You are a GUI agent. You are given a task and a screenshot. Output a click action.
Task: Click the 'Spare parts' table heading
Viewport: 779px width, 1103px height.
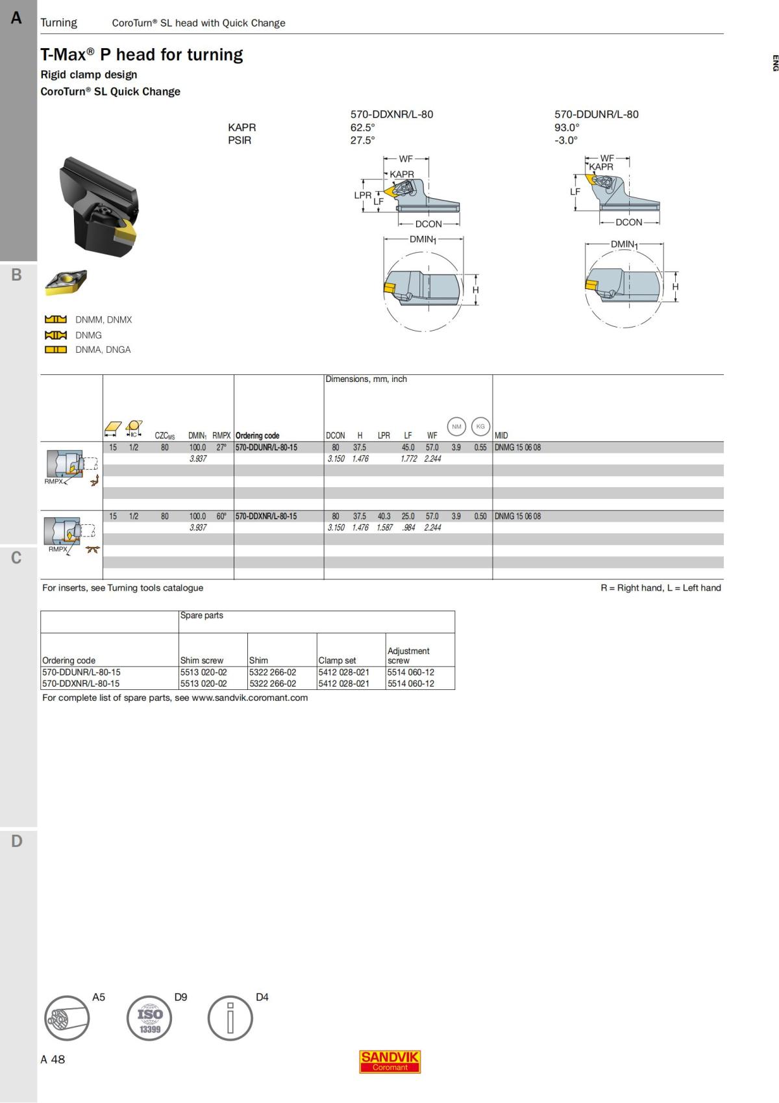point(201,615)
